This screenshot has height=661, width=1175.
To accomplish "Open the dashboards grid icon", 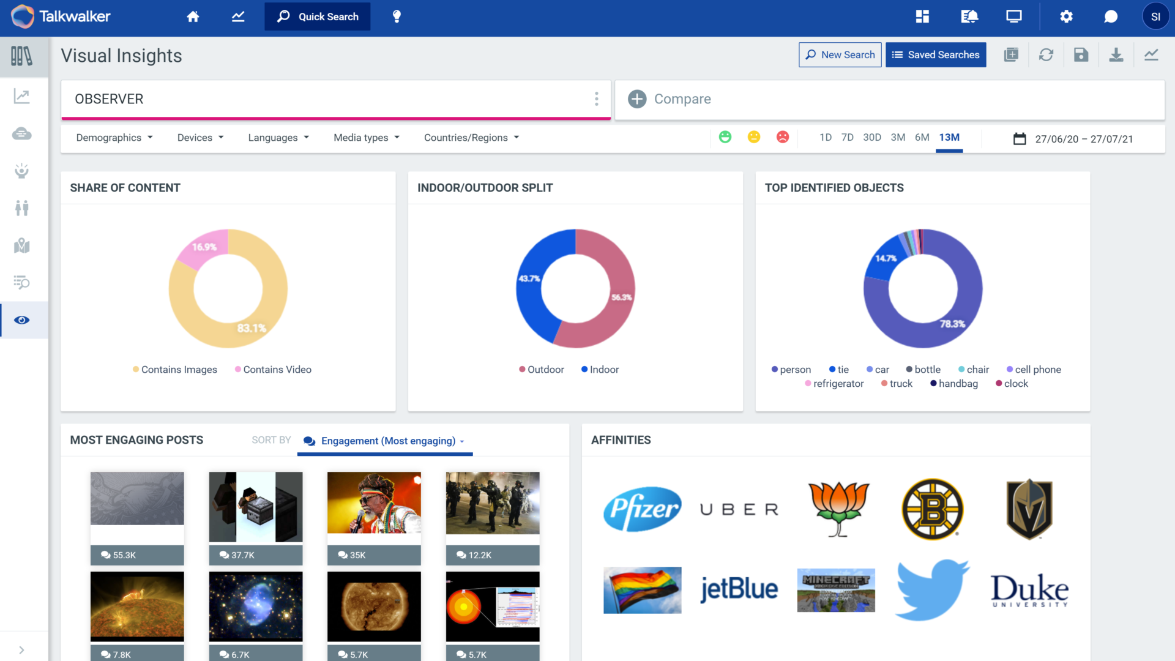I will click(922, 17).
